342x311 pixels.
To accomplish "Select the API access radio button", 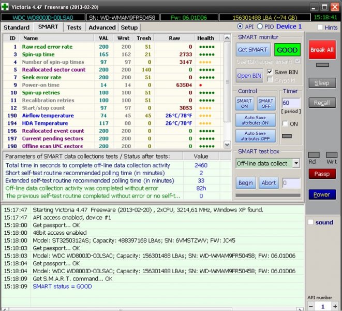I will (240, 26).
